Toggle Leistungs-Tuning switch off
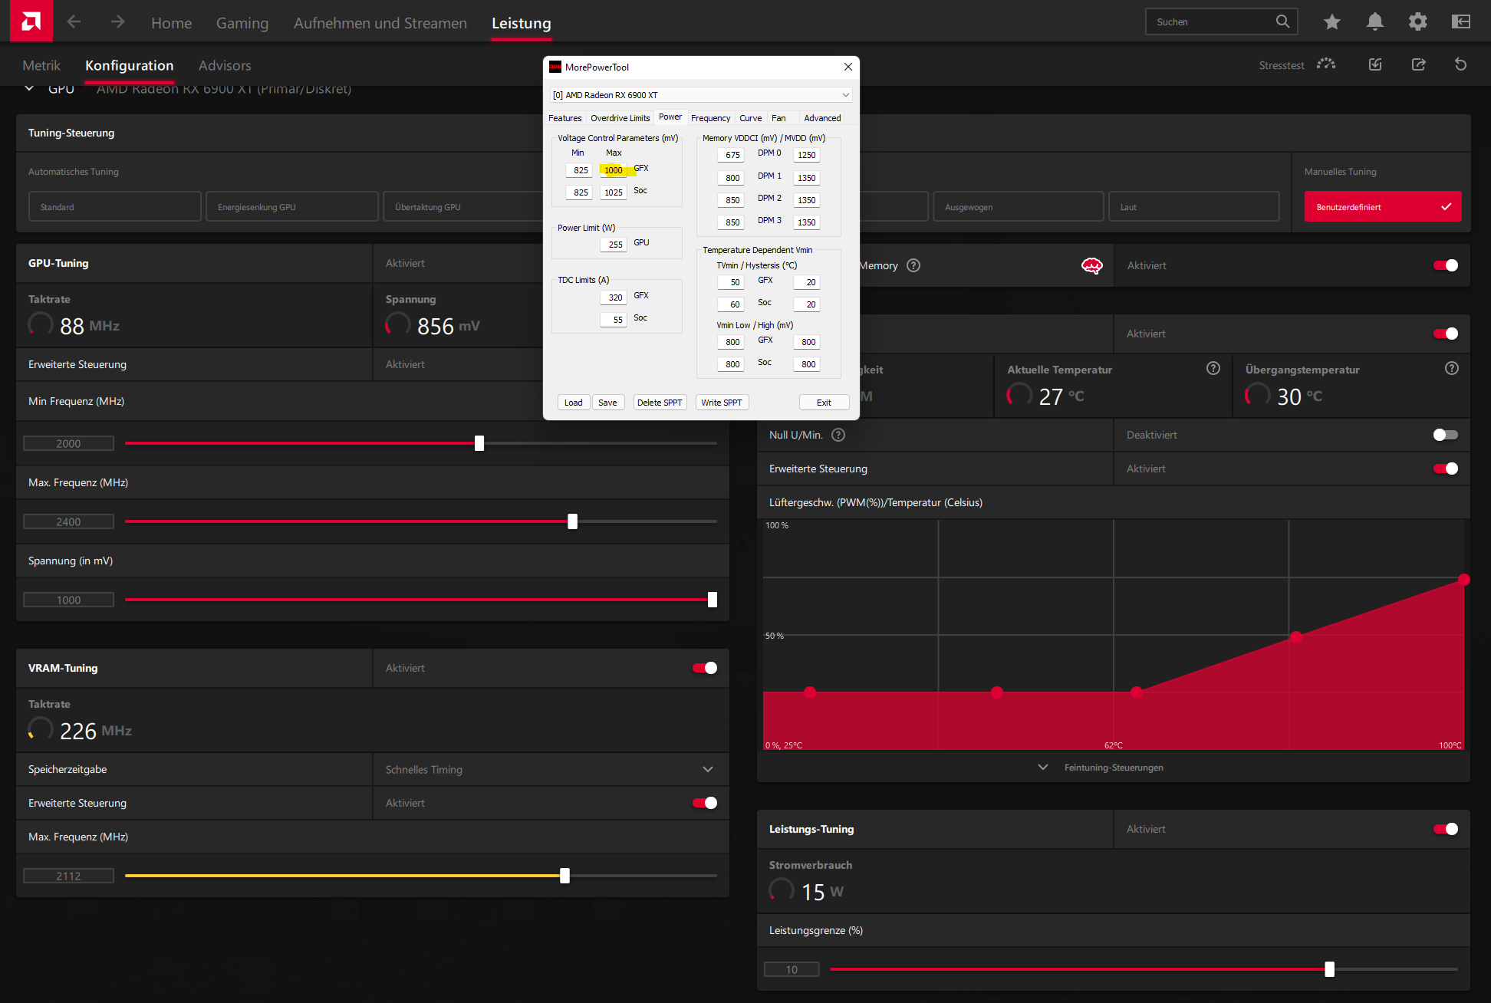This screenshot has height=1003, width=1491. pos(1445,829)
